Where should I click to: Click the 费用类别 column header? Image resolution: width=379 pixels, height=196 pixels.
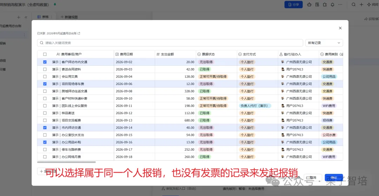[x=331, y=54]
